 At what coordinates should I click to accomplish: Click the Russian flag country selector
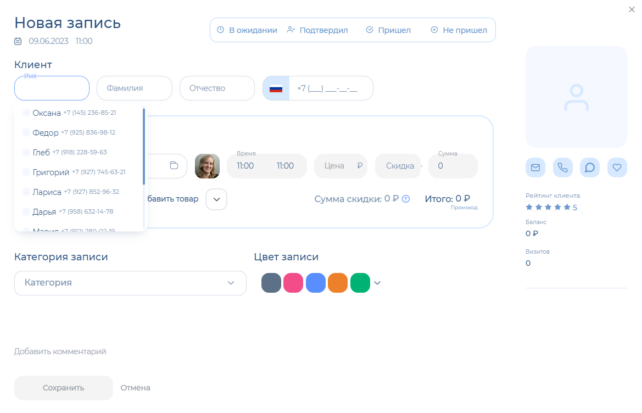pyautogui.click(x=276, y=88)
